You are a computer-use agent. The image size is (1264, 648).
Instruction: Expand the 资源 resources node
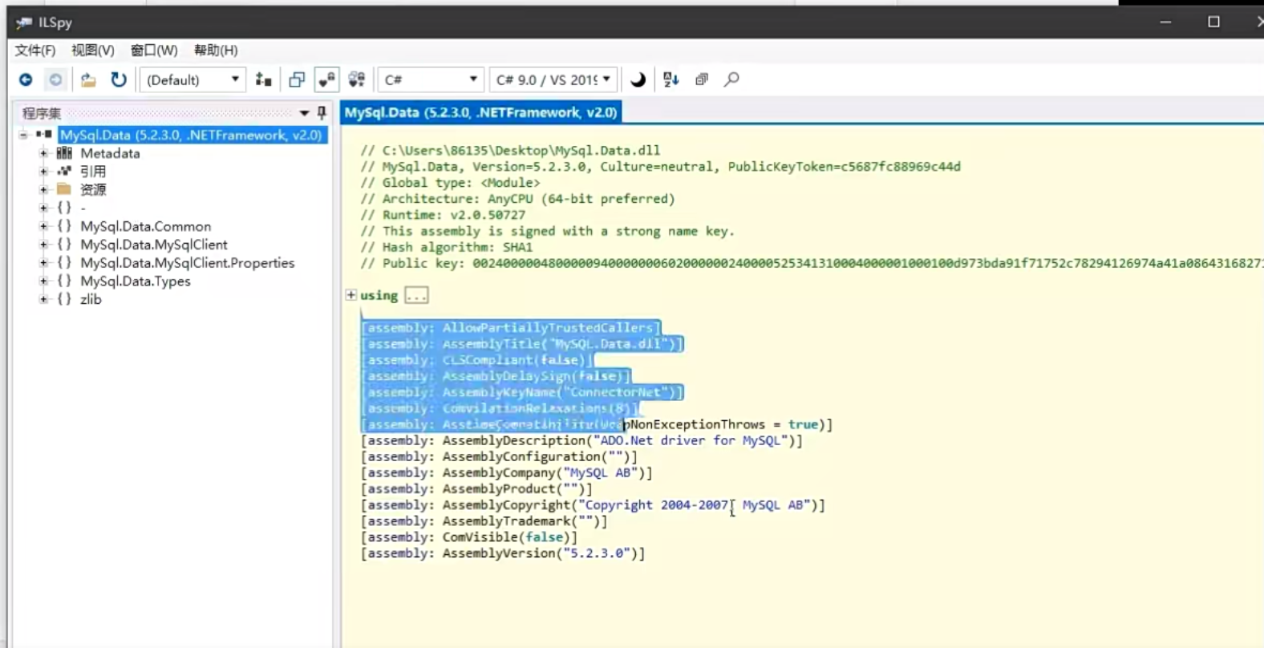(x=44, y=190)
